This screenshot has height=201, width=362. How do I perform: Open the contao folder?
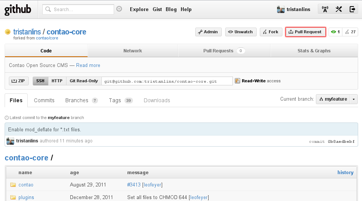point(26,185)
